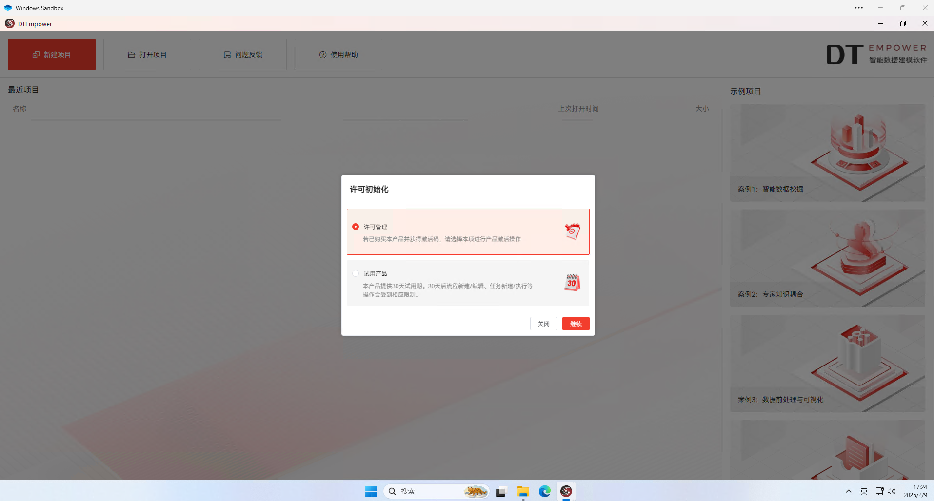The image size is (934, 501).
Task: Select the 试用产品 trial radio button
Action: pyautogui.click(x=356, y=273)
